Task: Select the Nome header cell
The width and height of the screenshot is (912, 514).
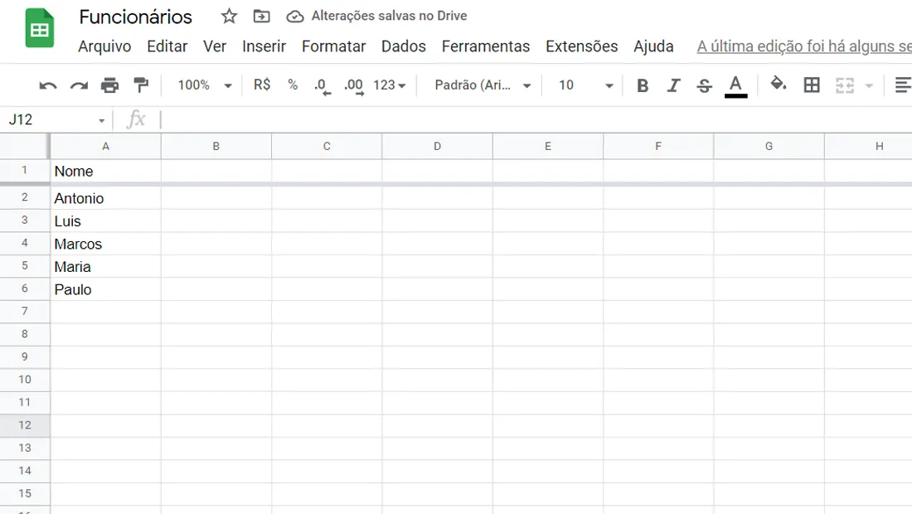Action: [106, 171]
